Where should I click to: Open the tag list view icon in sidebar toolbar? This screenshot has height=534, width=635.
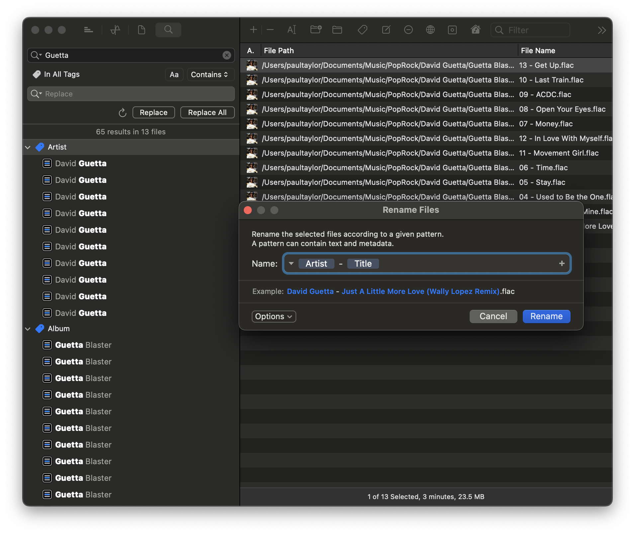[88, 30]
